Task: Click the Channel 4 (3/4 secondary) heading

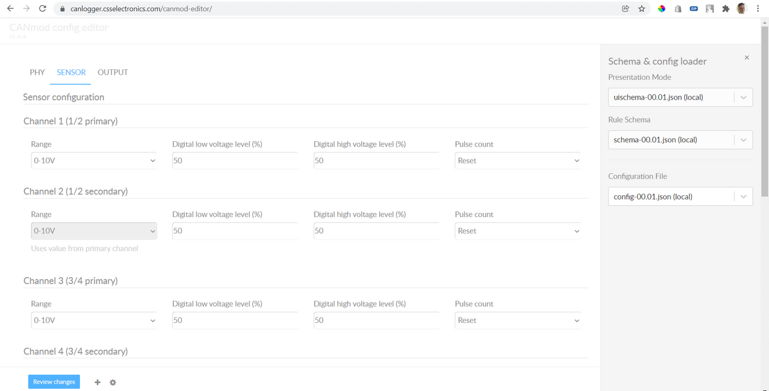Action: pyautogui.click(x=75, y=351)
